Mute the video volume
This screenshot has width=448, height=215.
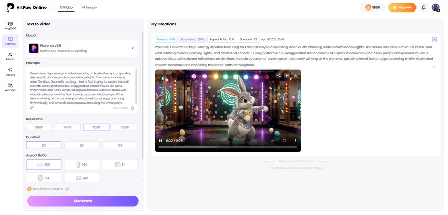(x=273, y=141)
